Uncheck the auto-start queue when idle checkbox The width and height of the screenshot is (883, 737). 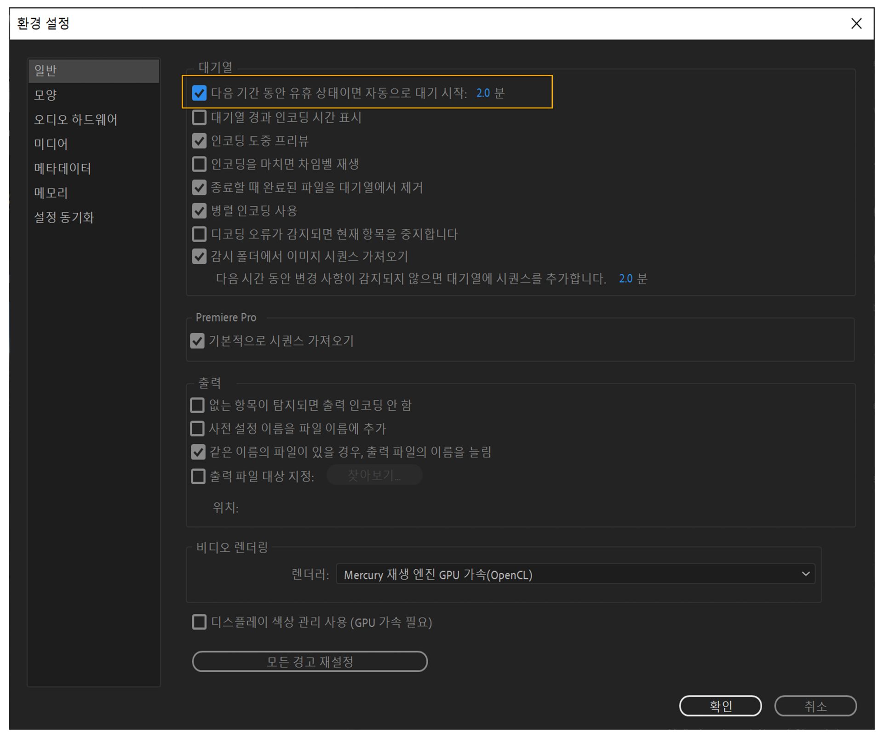[x=199, y=93]
